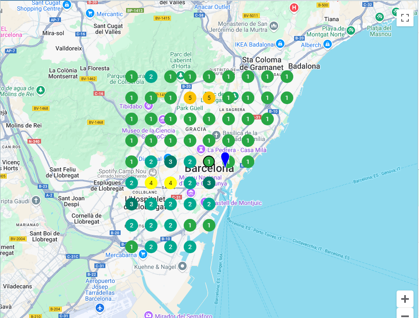Image resolution: width=419 pixels, height=318 pixels.
Task: Select the circled 1 marker in central Barcelona
Action: pyautogui.click(x=209, y=161)
